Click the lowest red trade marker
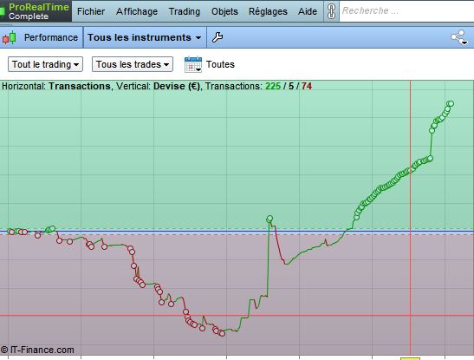The image size is (474, 360). (222, 333)
